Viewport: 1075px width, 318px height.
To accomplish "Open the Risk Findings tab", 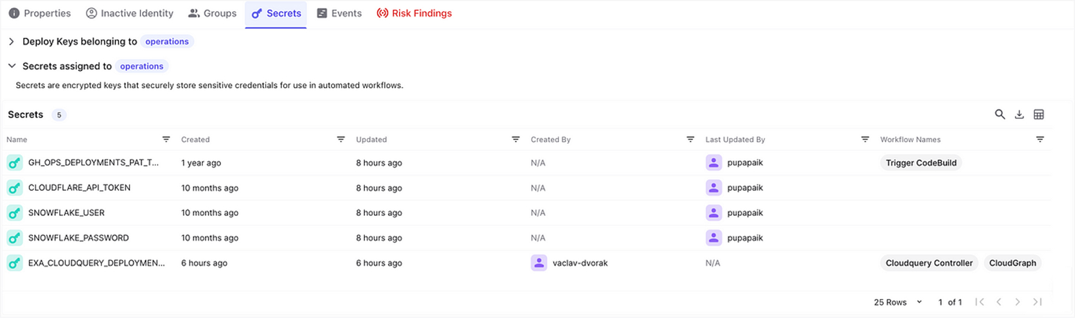I will point(414,13).
